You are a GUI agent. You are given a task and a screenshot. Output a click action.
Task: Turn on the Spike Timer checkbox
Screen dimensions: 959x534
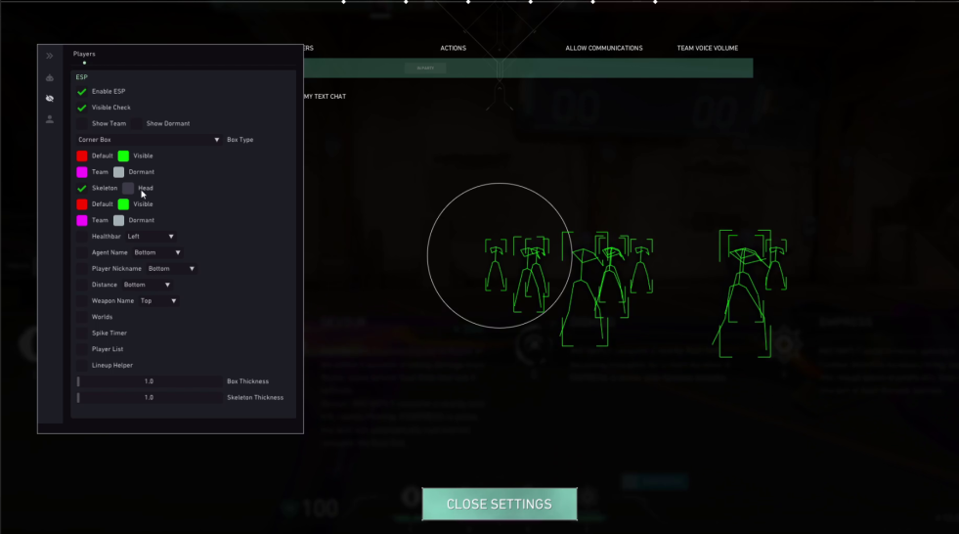pos(82,334)
